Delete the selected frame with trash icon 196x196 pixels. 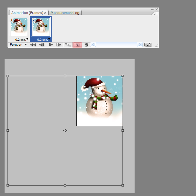tap(86, 45)
